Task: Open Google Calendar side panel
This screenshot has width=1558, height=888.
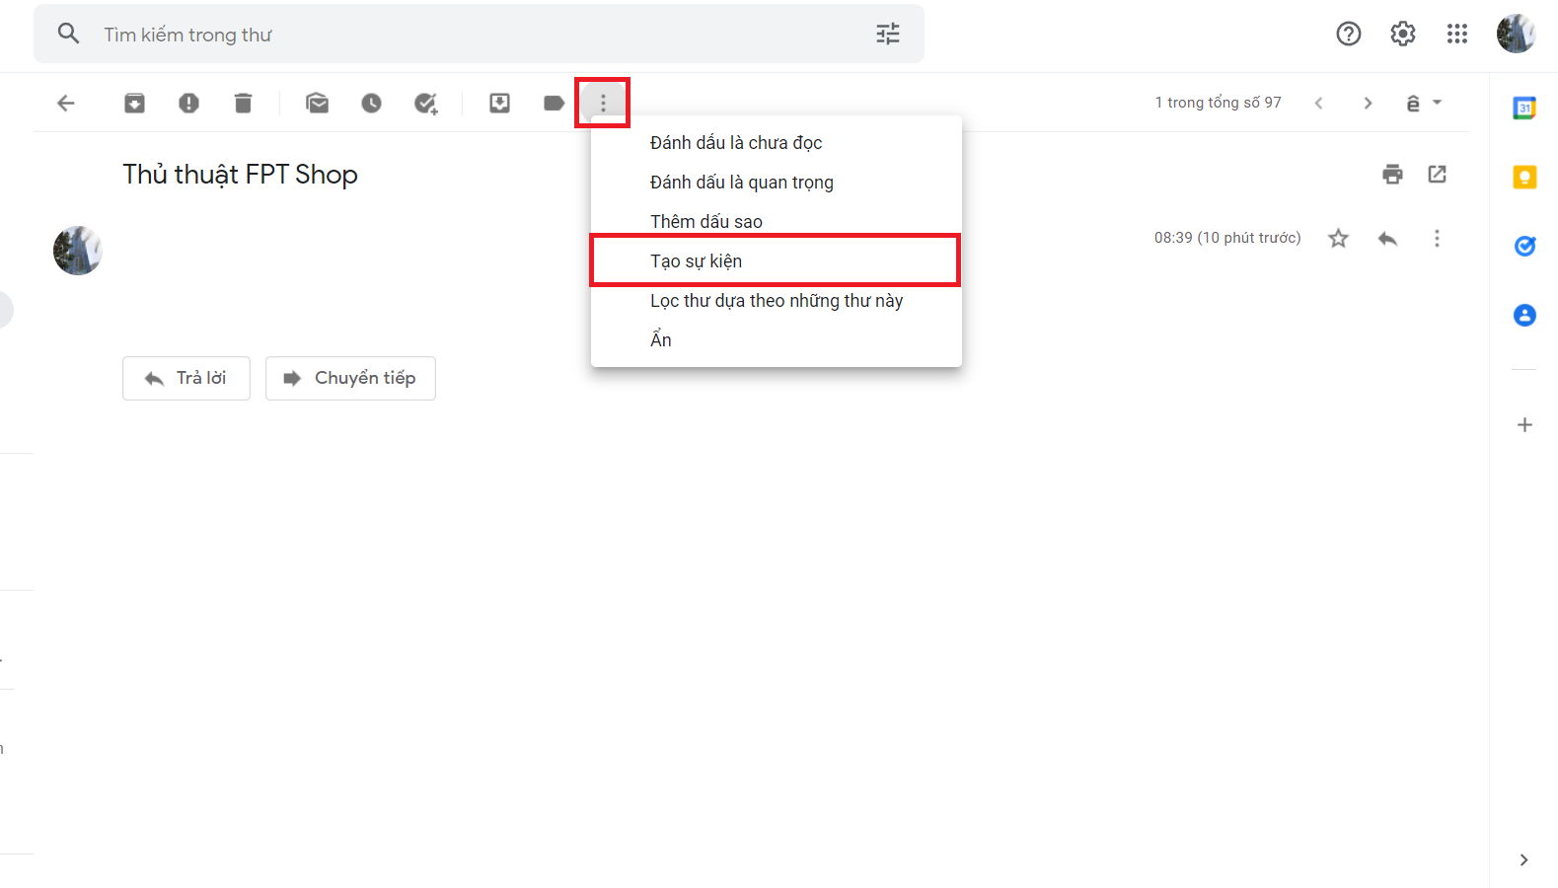Action: (1524, 108)
